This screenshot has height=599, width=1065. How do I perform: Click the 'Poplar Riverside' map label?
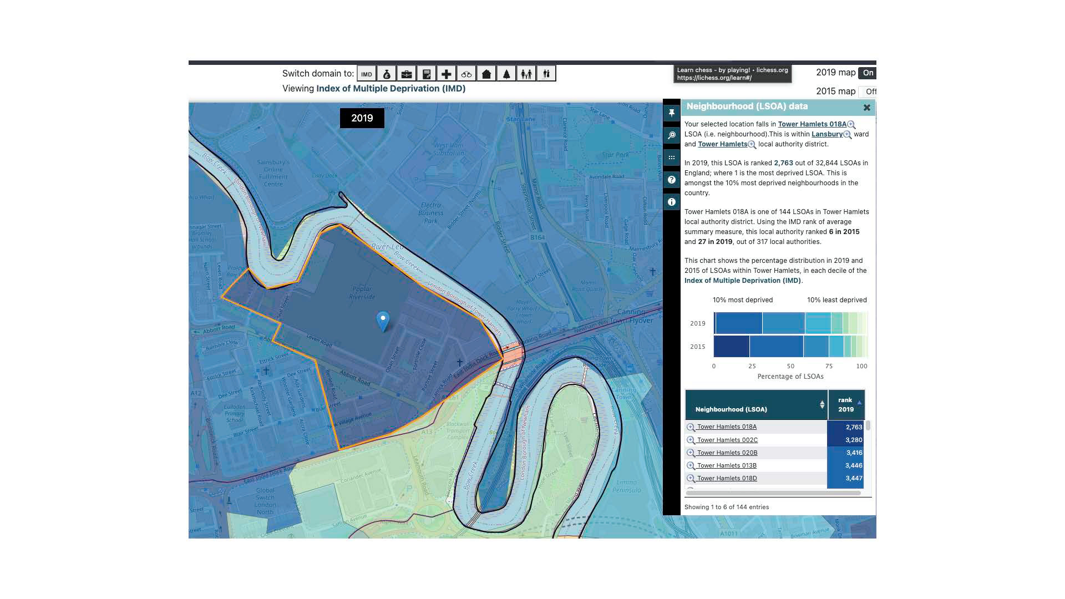(362, 293)
